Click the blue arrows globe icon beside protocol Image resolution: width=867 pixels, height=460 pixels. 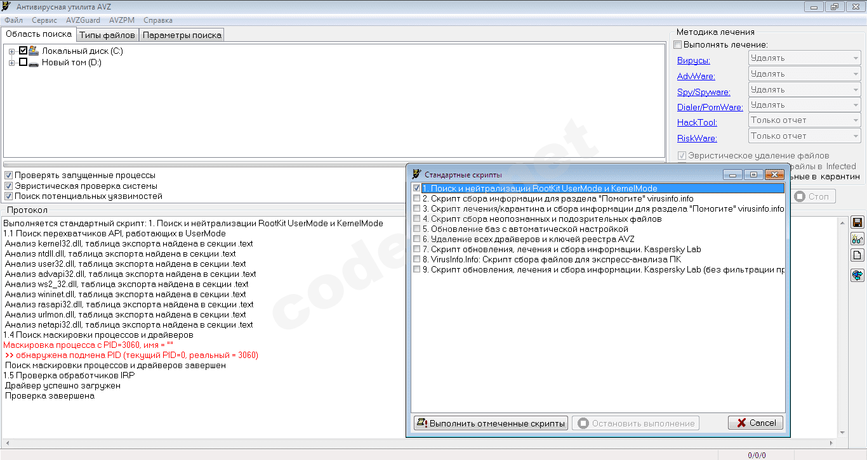pyautogui.click(x=857, y=275)
